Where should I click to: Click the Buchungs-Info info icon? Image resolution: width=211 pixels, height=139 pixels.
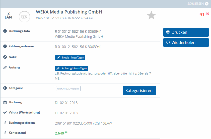click(x=5, y=31)
